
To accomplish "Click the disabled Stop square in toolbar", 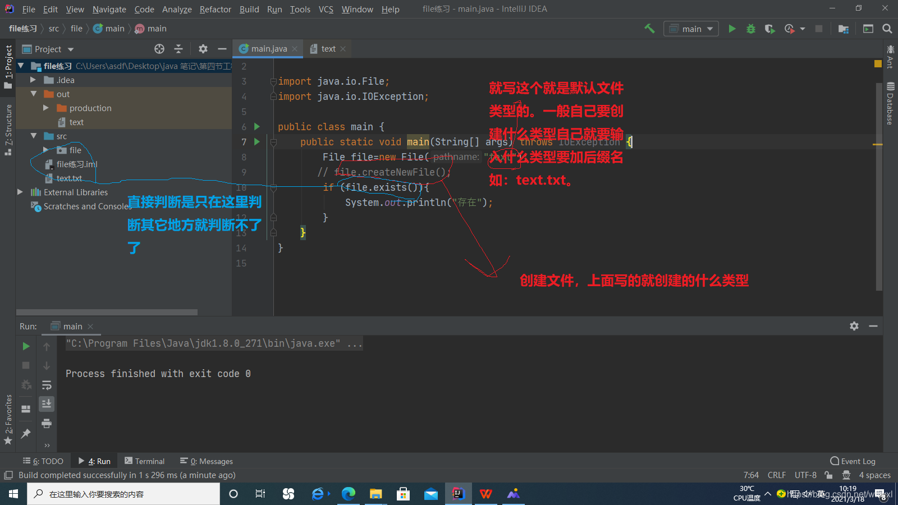I will click(819, 29).
